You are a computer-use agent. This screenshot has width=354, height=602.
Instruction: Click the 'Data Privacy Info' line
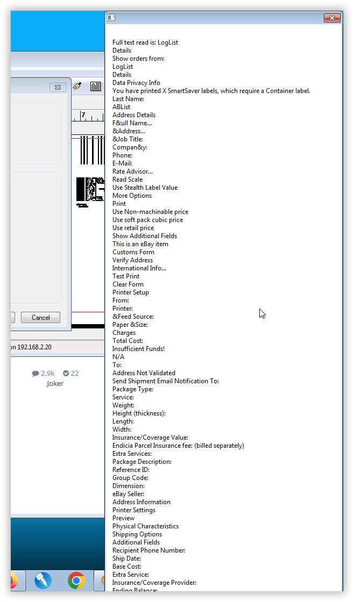[137, 83]
